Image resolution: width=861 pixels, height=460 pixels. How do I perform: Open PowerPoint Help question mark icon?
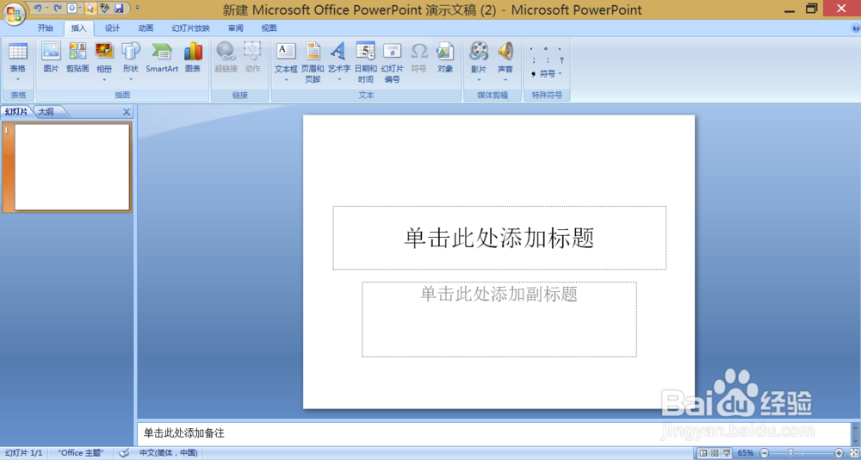pos(856,28)
